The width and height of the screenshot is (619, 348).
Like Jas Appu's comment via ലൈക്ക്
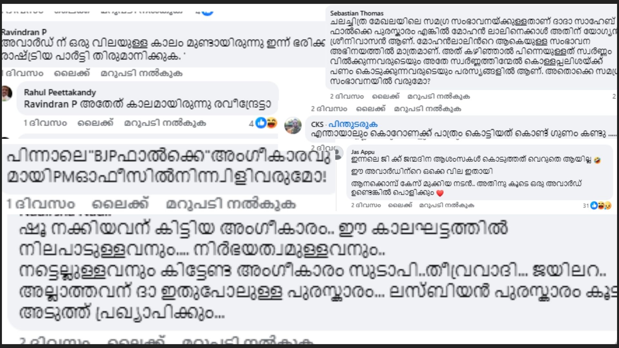(400, 205)
